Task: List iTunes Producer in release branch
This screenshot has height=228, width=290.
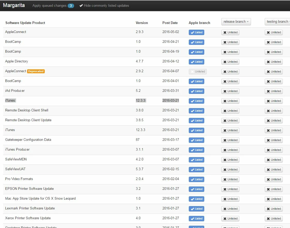Action: pyautogui.click(x=230, y=150)
